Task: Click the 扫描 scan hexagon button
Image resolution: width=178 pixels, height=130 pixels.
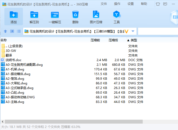Action: (174, 17)
